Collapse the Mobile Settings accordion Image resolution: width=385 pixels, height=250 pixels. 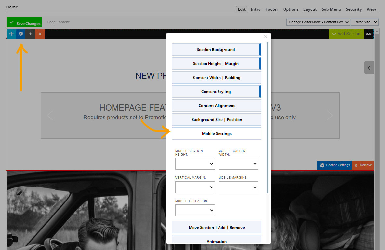click(x=217, y=134)
